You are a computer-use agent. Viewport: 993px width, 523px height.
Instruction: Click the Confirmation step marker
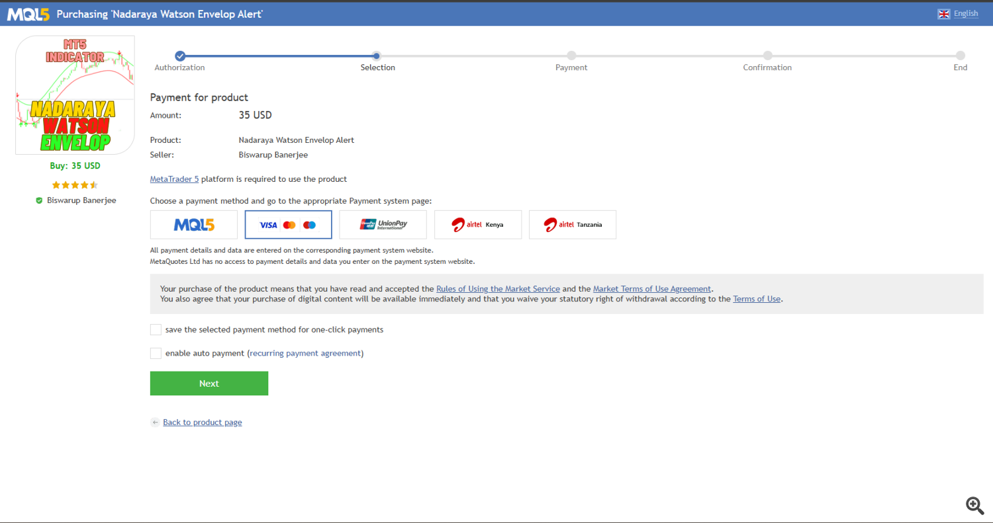pyautogui.click(x=767, y=56)
